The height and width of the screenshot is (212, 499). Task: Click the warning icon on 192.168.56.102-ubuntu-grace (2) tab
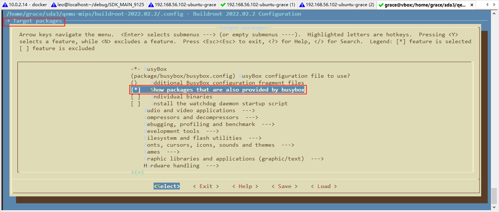pos(302,5)
